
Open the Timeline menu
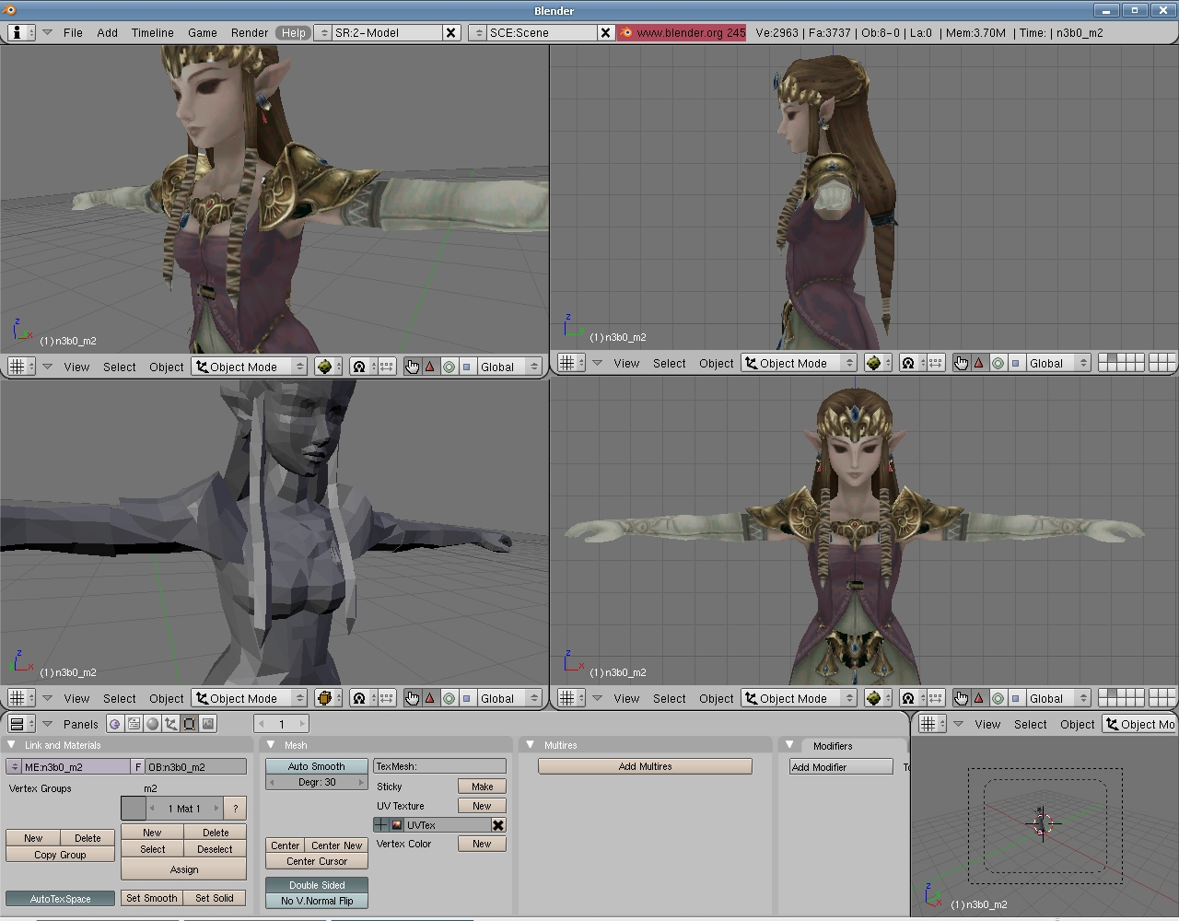(x=152, y=32)
